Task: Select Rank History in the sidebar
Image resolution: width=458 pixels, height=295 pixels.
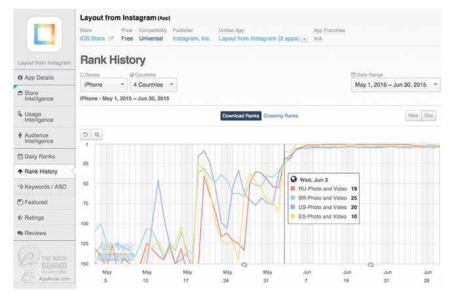Action: click(x=44, y=172)
